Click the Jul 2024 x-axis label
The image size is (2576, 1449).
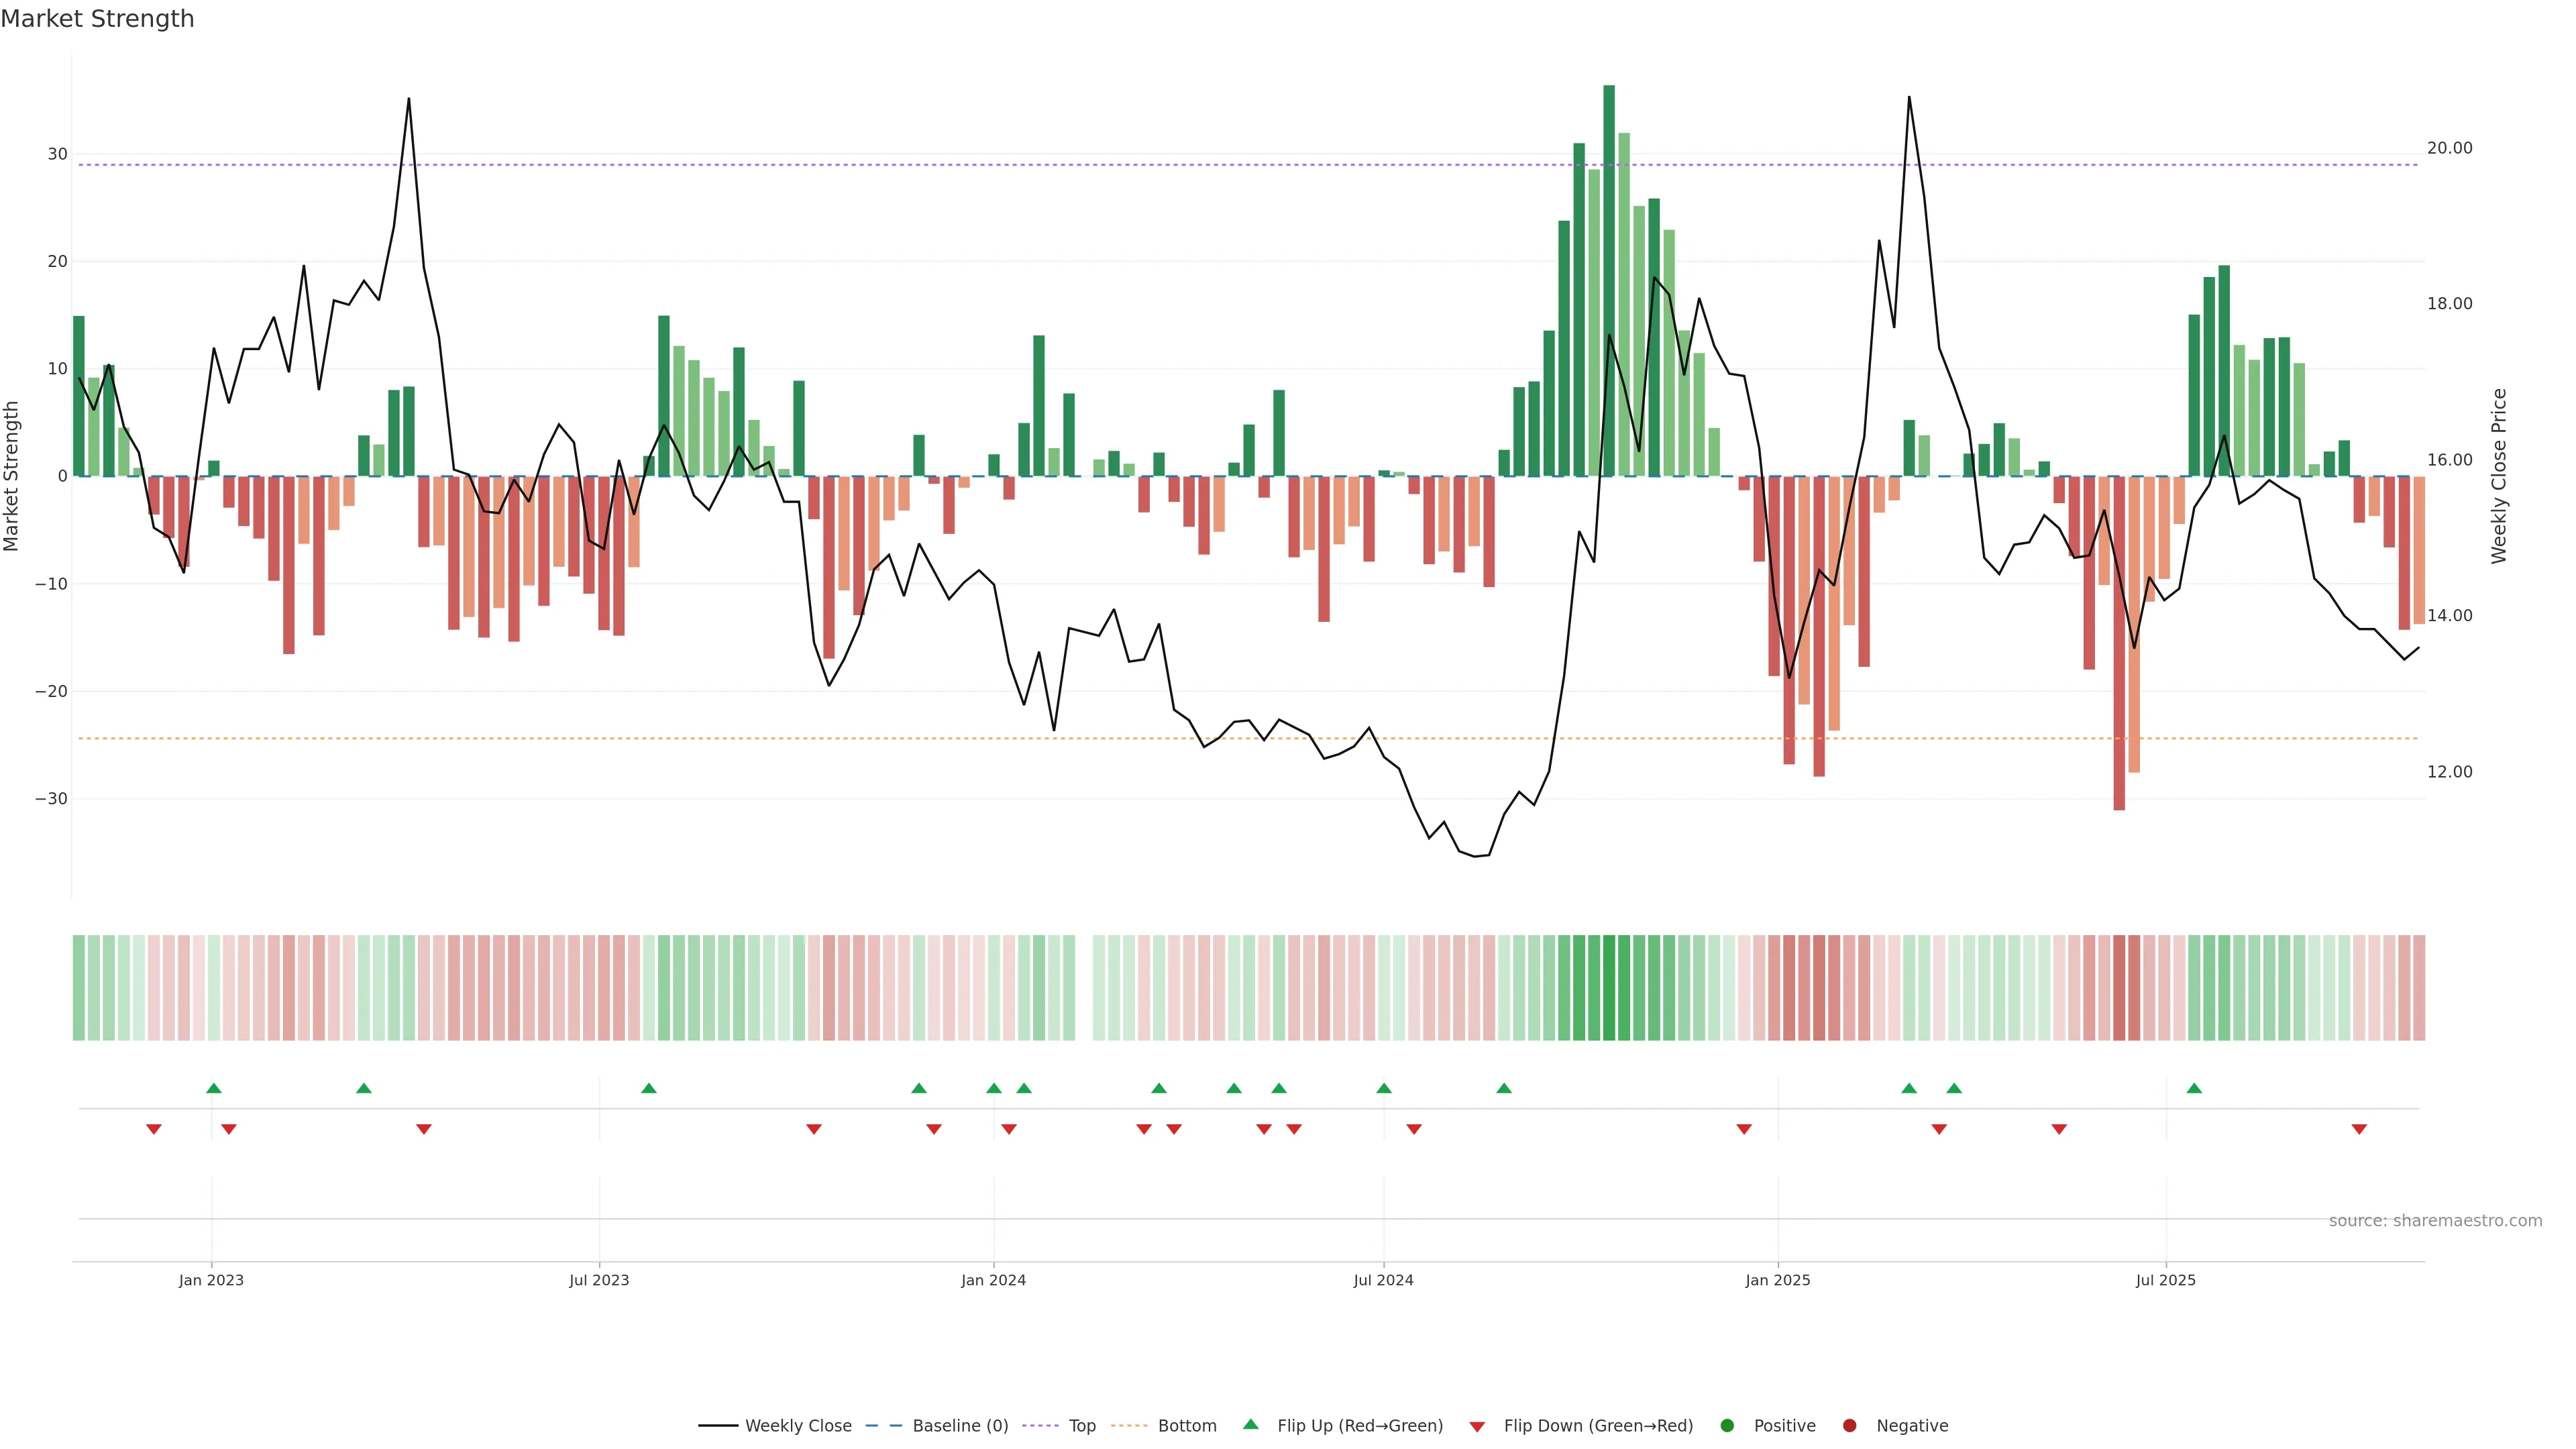click(1383, 1280)
